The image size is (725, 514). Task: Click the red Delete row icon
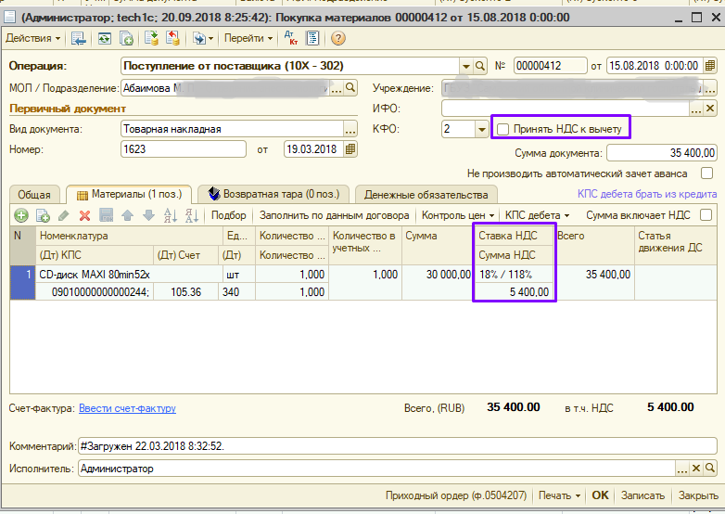pyautogui.click(x=84, y=215)
